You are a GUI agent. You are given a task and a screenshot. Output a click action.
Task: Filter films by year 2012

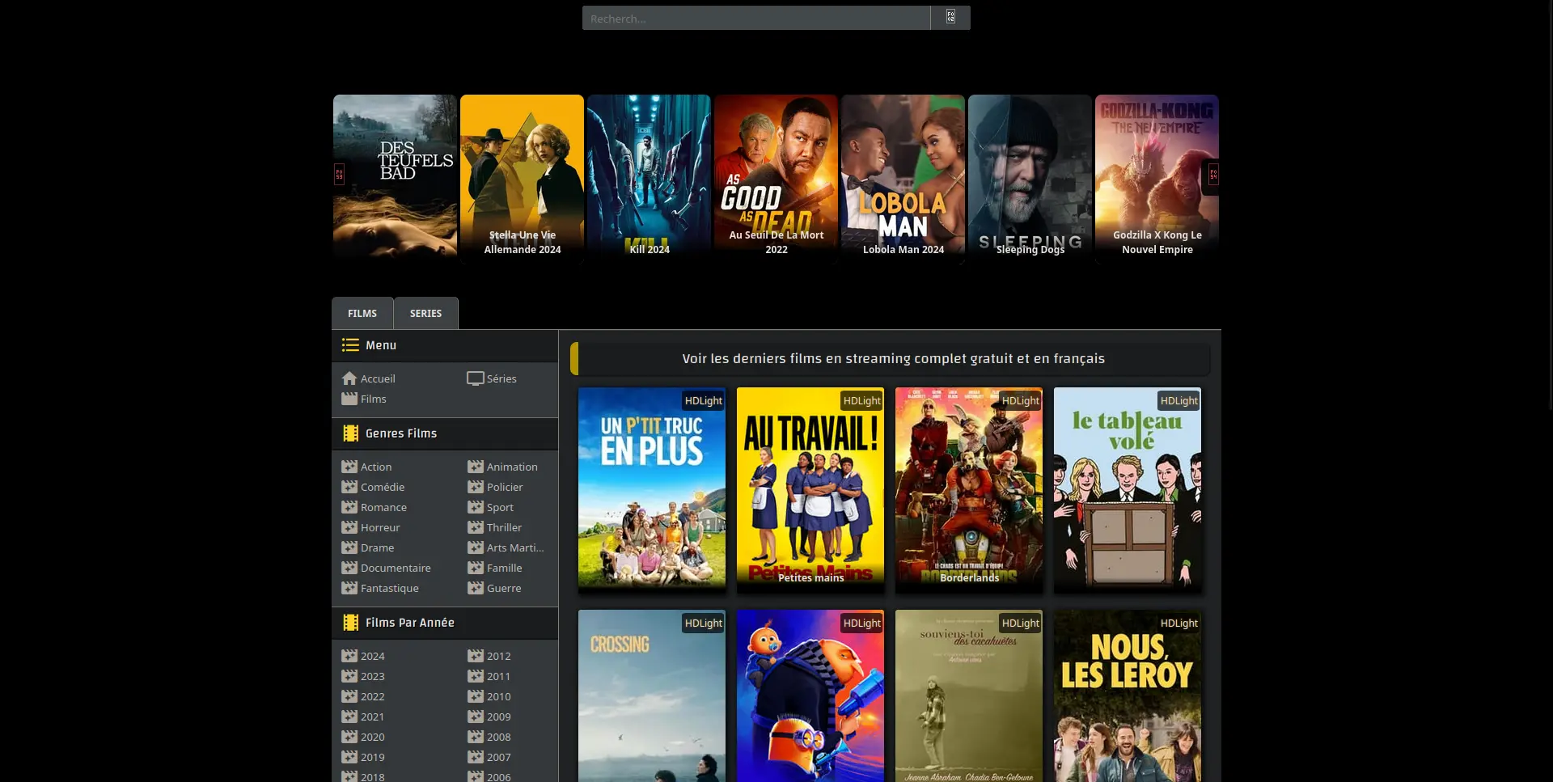click(x=498, y=656)
